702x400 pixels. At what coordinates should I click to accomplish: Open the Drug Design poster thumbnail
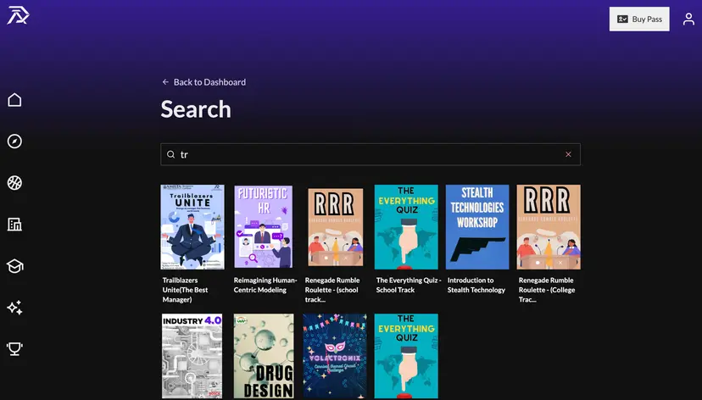click(264, 356)
